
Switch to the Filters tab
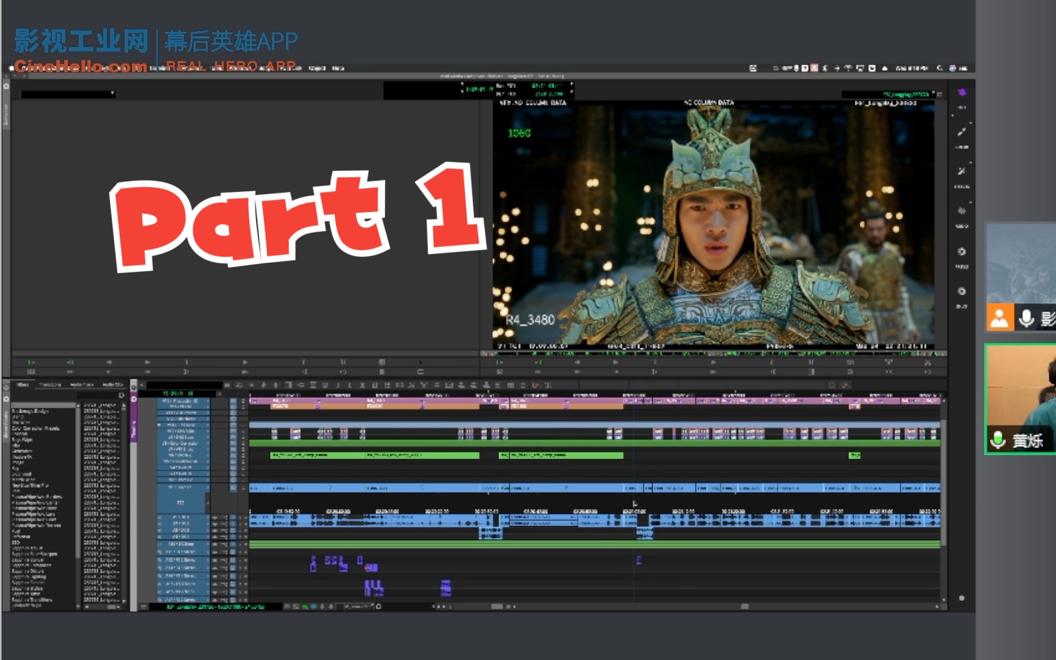(x=23, y=385)
